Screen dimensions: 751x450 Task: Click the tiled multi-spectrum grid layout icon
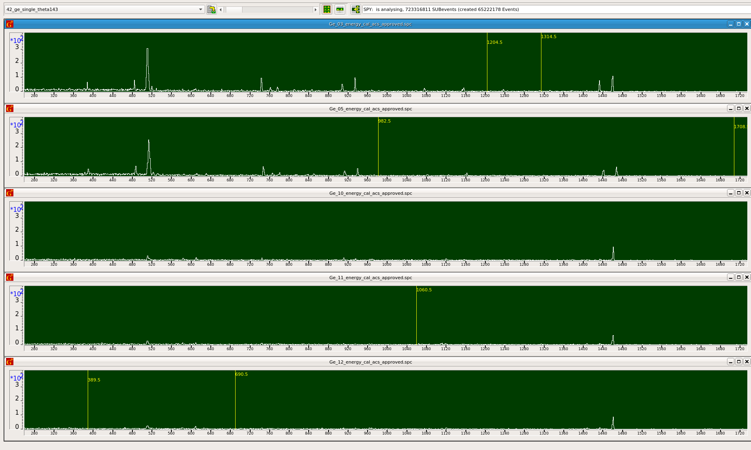[327, 9]
